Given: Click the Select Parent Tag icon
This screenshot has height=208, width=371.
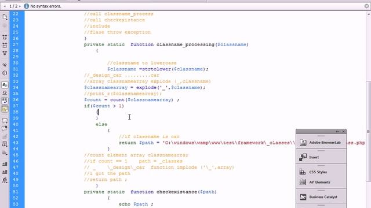Looking at the screenshot, I should coord(5,65).
